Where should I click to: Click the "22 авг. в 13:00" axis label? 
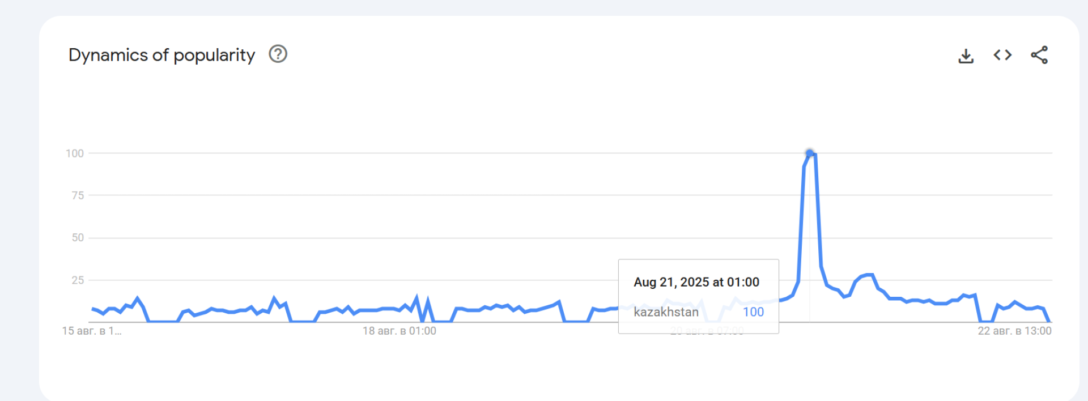[x=1014, y=331]
